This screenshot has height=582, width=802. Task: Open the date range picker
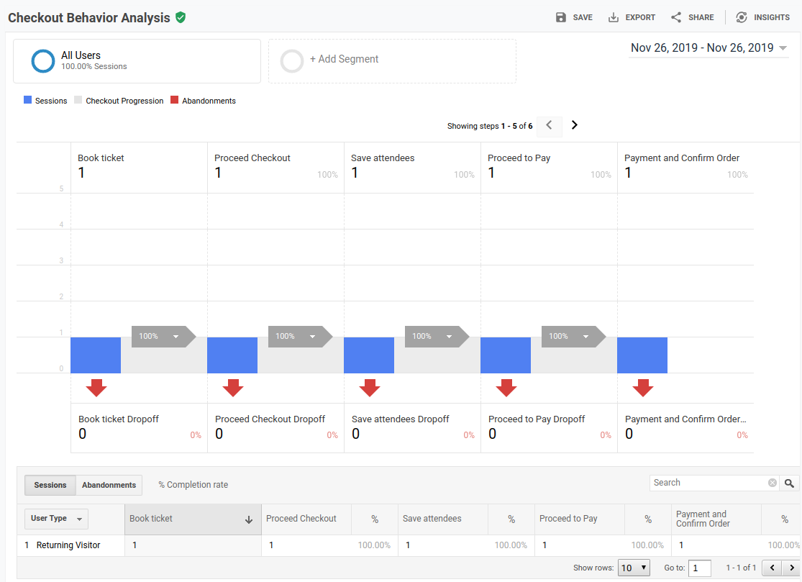coord(708,48)
